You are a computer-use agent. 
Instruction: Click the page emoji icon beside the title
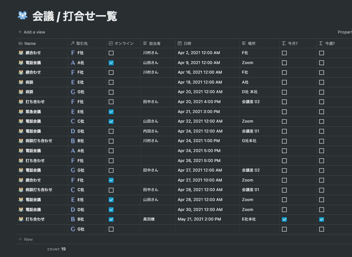[x=23, y=15]
